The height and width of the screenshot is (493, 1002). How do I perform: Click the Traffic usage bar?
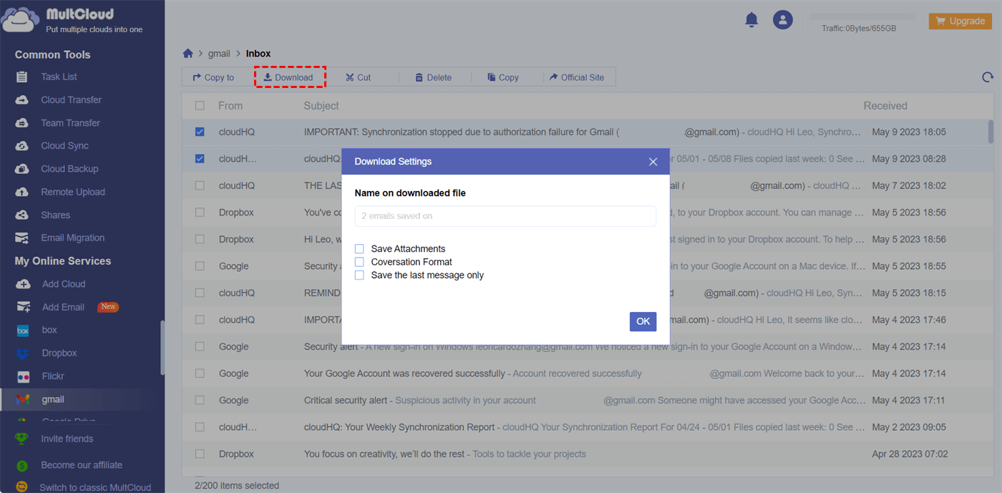862,16
